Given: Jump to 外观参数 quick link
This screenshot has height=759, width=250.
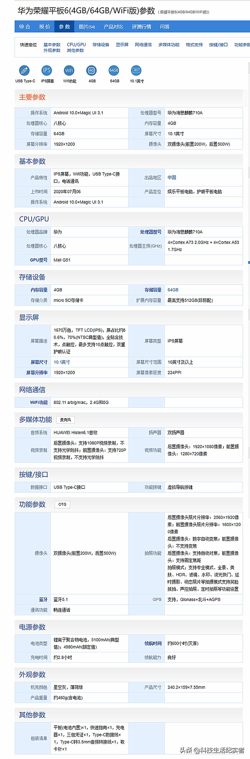Looking at the screenshot, I should pos(52,50).
